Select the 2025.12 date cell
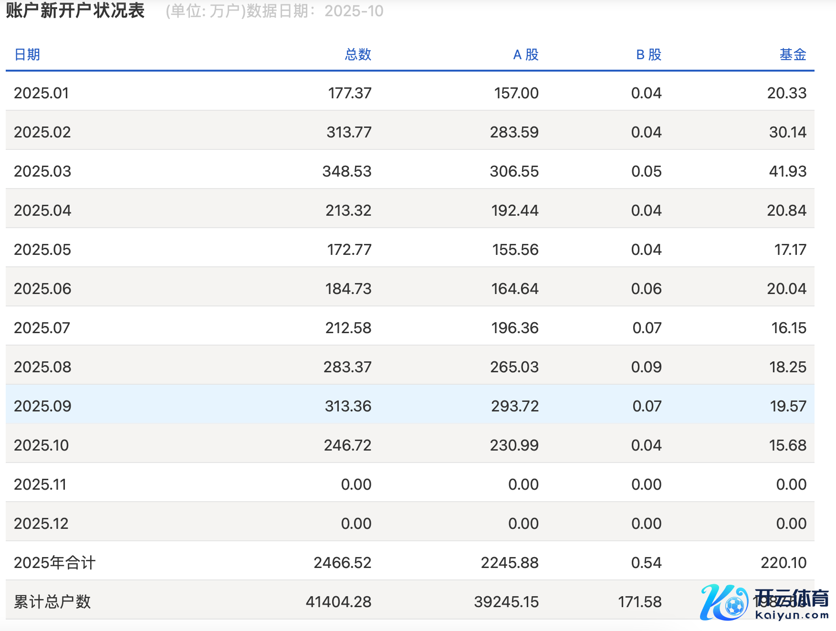 pyautogui.click(x=41, y=524)
